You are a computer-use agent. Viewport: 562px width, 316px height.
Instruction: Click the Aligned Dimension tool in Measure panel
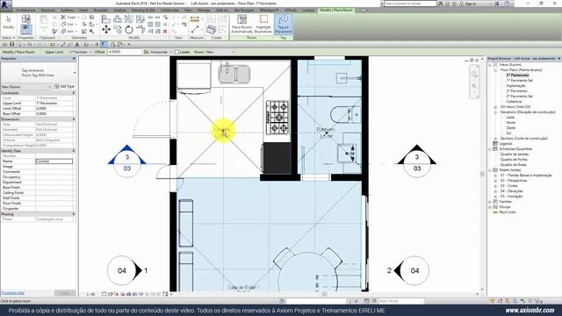(x=195, y=29)
